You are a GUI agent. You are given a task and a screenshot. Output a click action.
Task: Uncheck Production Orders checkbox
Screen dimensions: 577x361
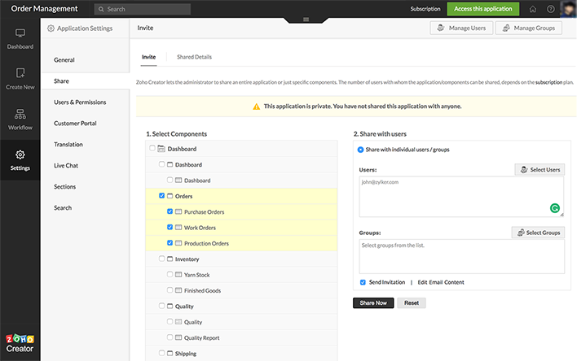(170, 243)
